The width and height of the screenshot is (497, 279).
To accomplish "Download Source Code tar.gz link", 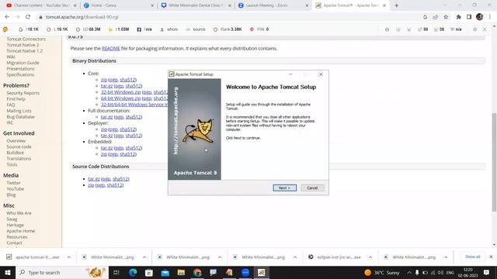I will (x=94, y=179).
